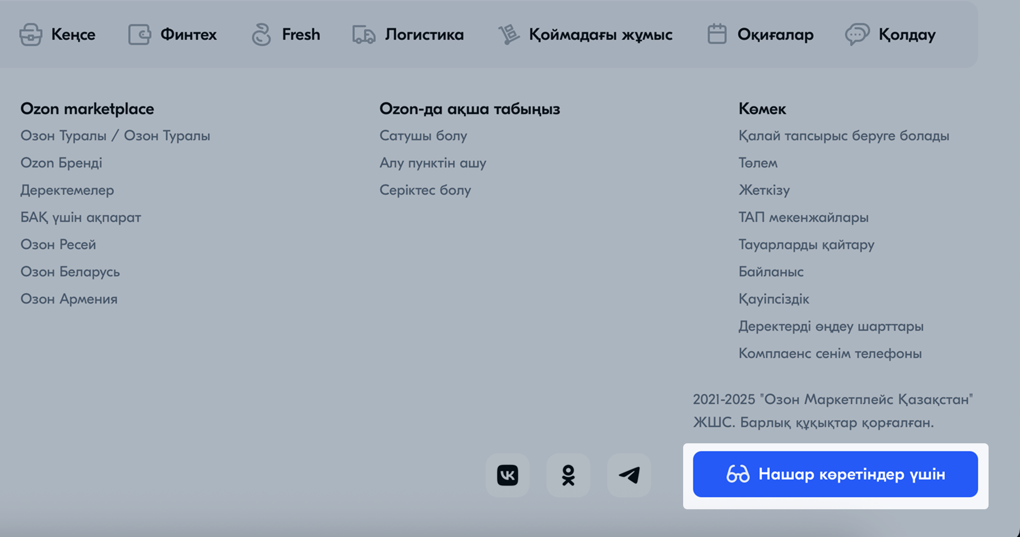Click the Оқиғалар calendar icon
The width and height of the screenshot is (1020, 537).
point(717,35)
